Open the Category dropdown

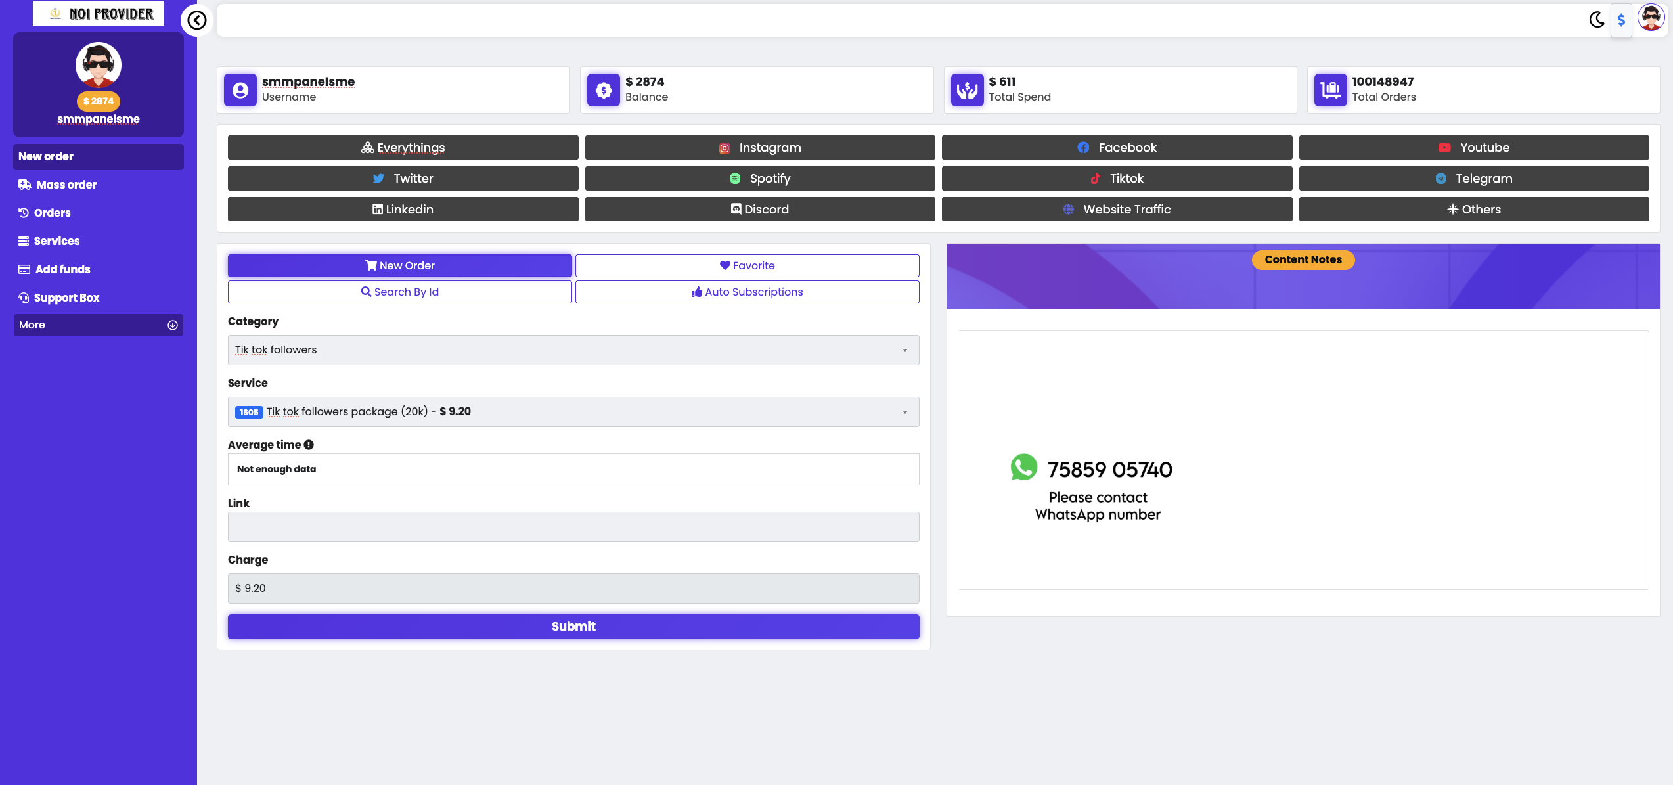click(x=573, y=350)
